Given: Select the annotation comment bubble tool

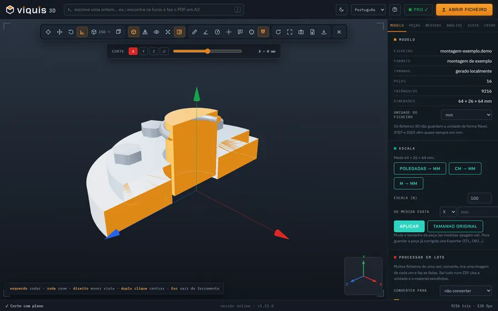Looking at the screenshot, I should click(x=240, y=32).
